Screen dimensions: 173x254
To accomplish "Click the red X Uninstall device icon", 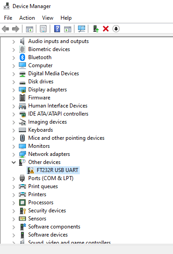I will click(x=106, y=29).
